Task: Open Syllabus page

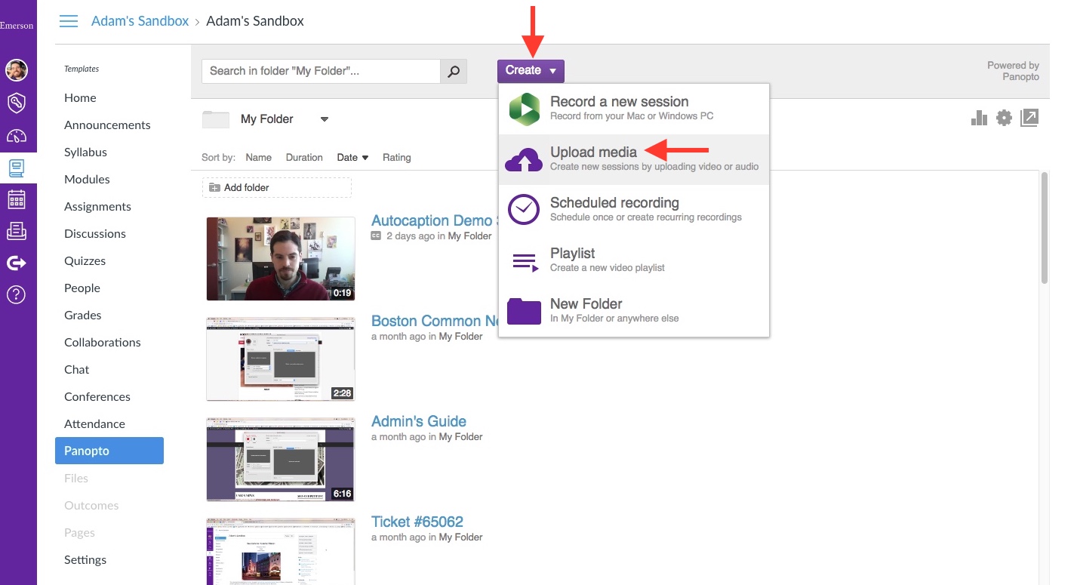Action: point(85,152)
